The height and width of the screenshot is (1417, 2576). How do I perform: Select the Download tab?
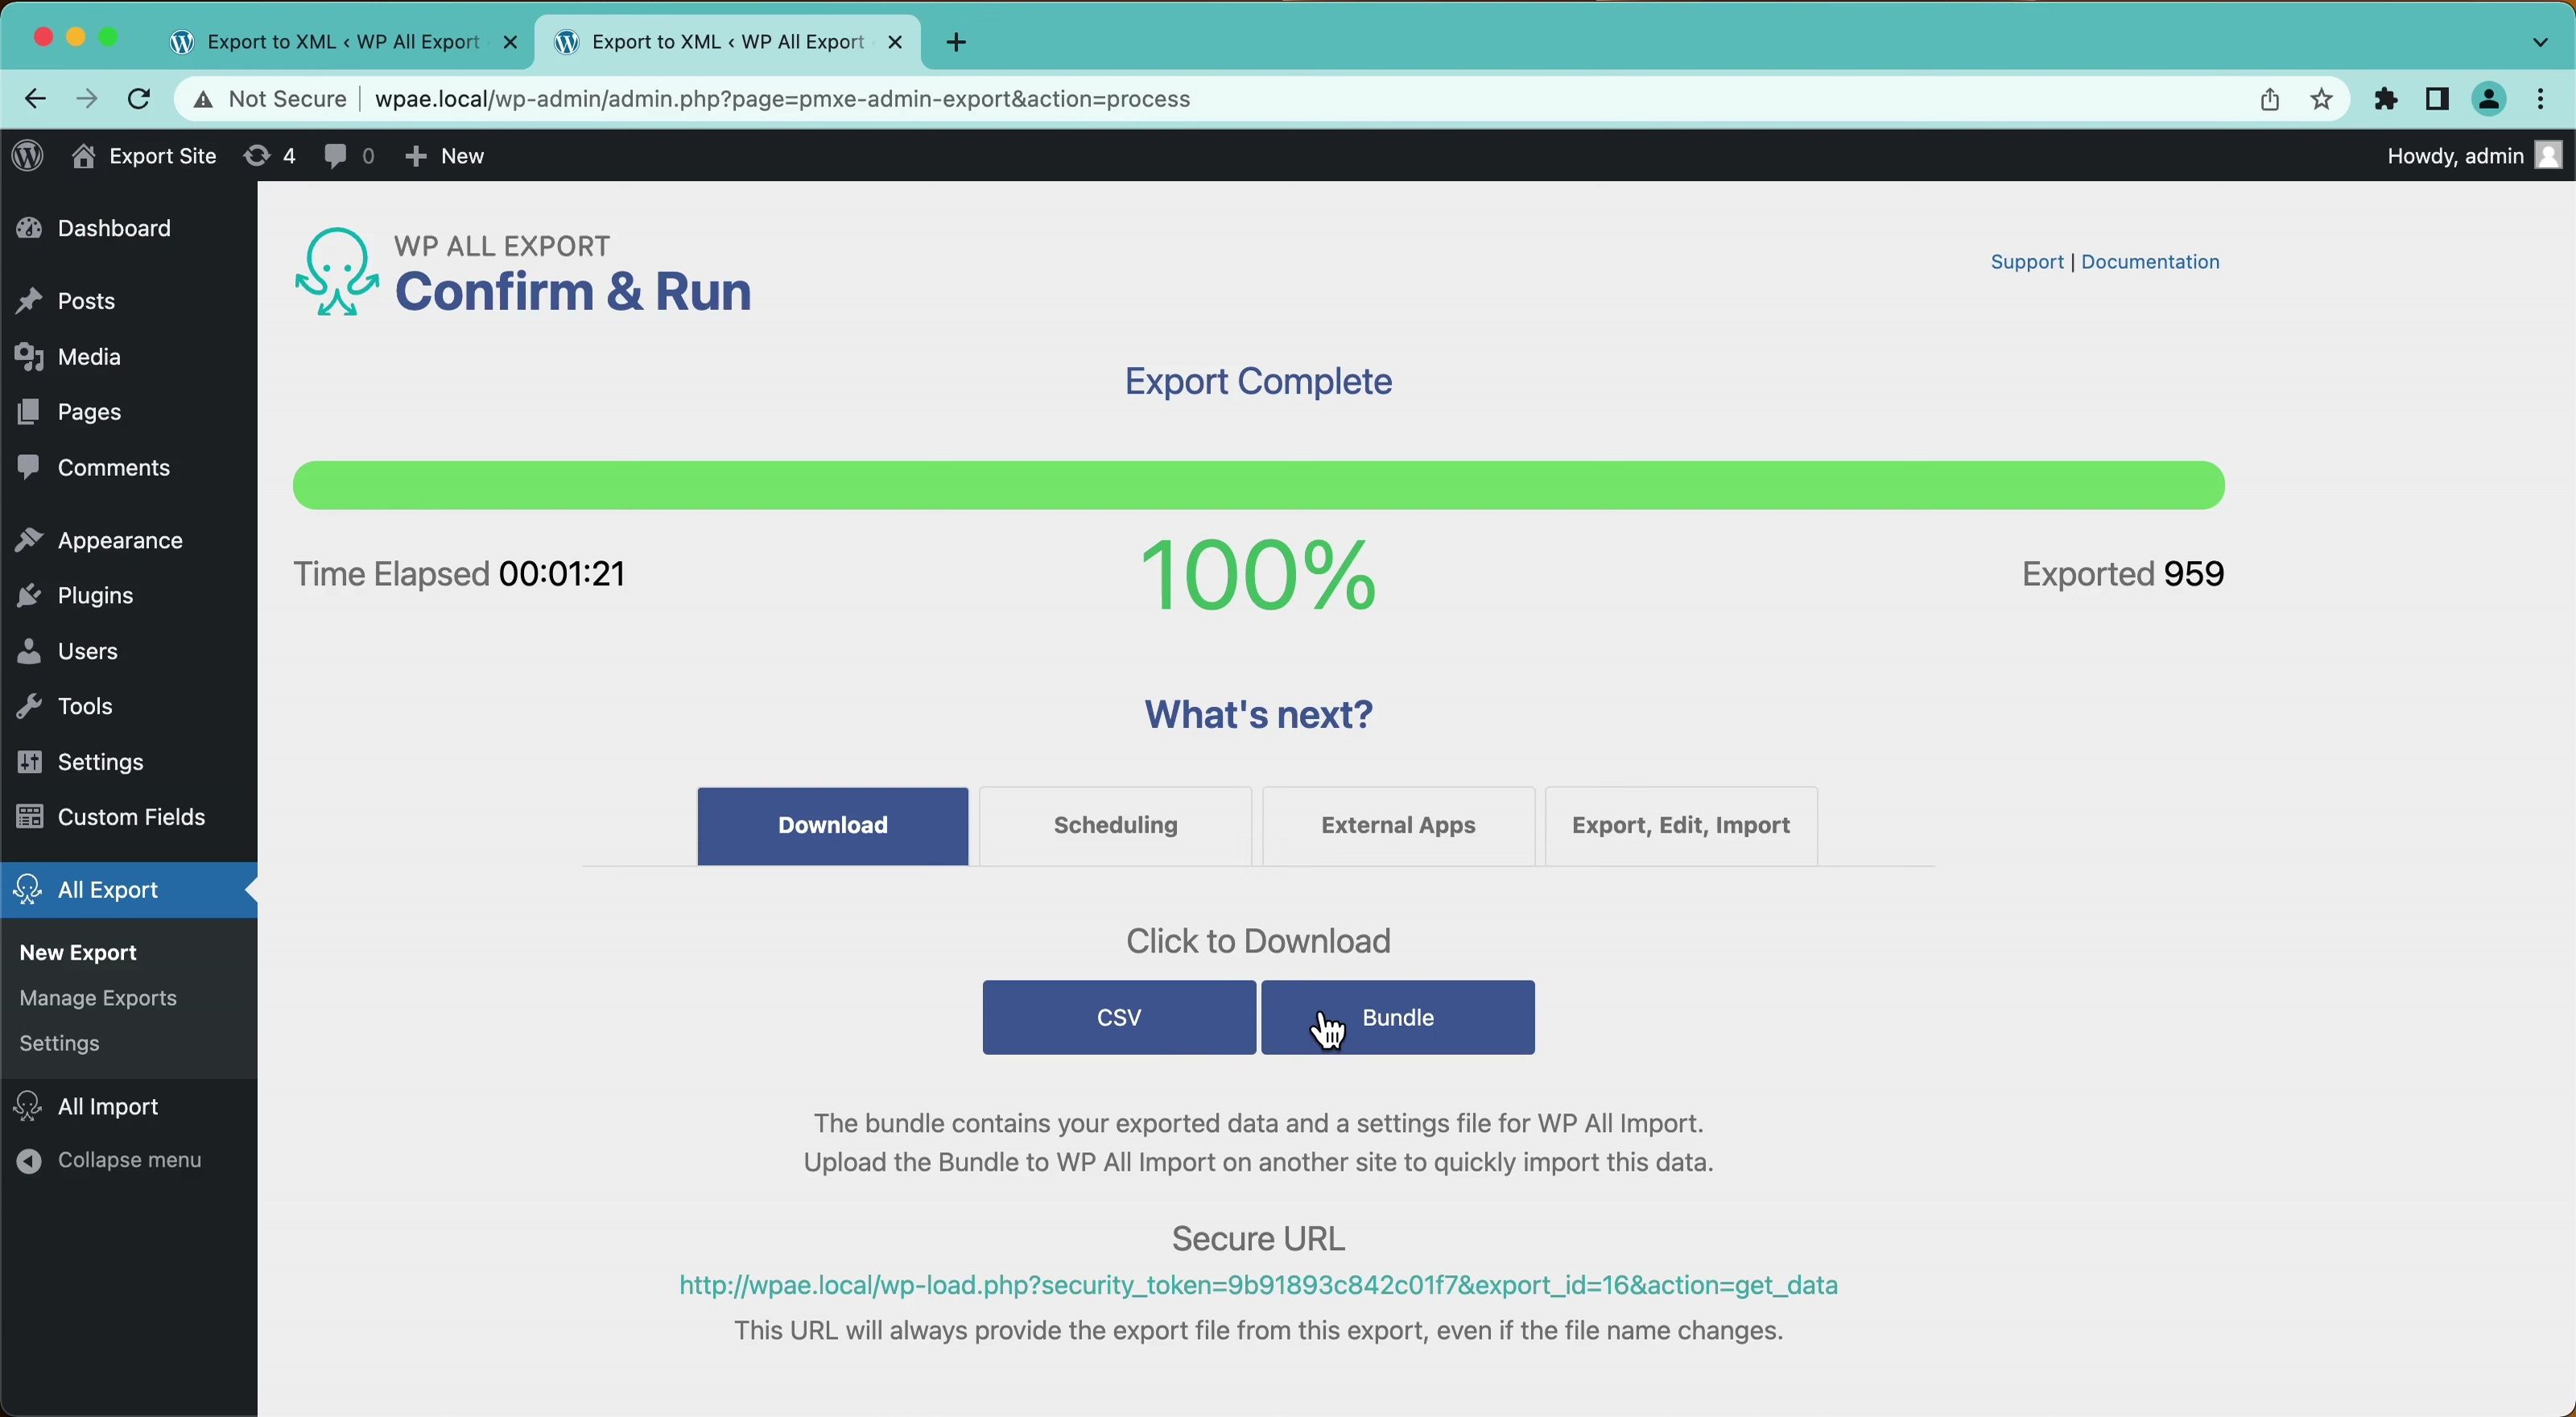click(832, 827)
